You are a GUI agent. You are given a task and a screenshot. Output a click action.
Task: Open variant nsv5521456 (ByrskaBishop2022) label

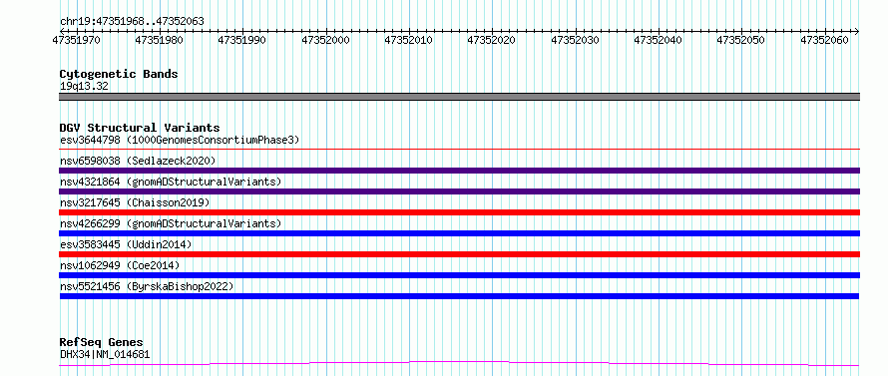pos(147,286)
